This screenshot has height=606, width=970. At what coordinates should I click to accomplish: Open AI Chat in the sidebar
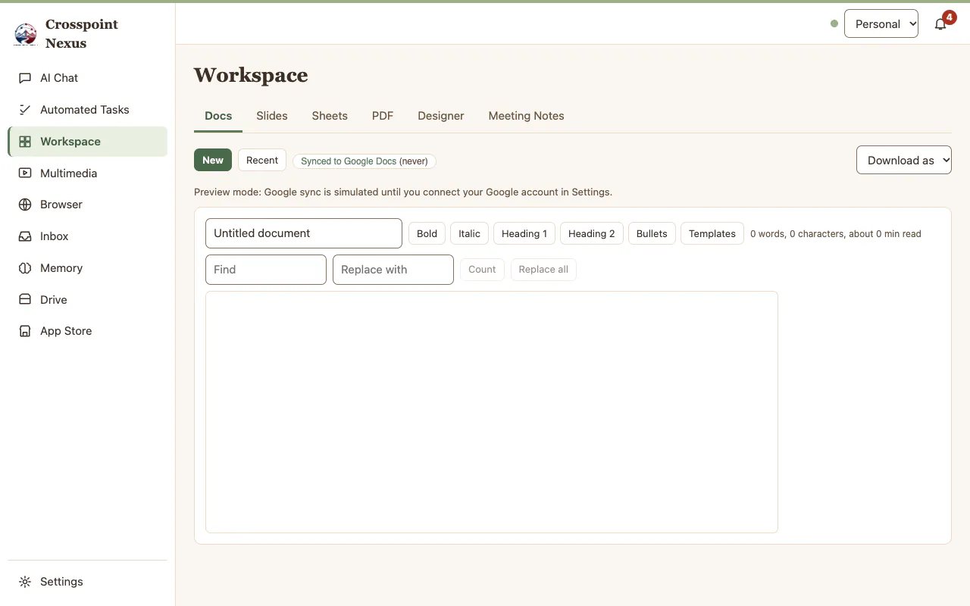[87, 78]
